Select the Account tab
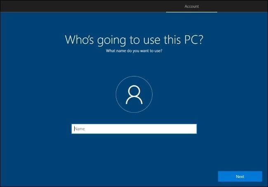The width and height of the screenshot is (268, 187). click(x=192, y=7)
